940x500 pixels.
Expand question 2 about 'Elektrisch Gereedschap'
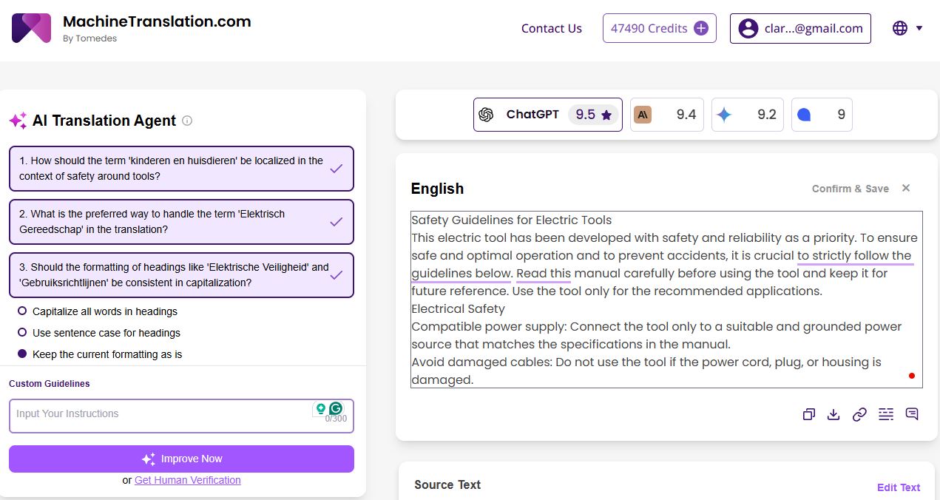(x=181, y=222)
